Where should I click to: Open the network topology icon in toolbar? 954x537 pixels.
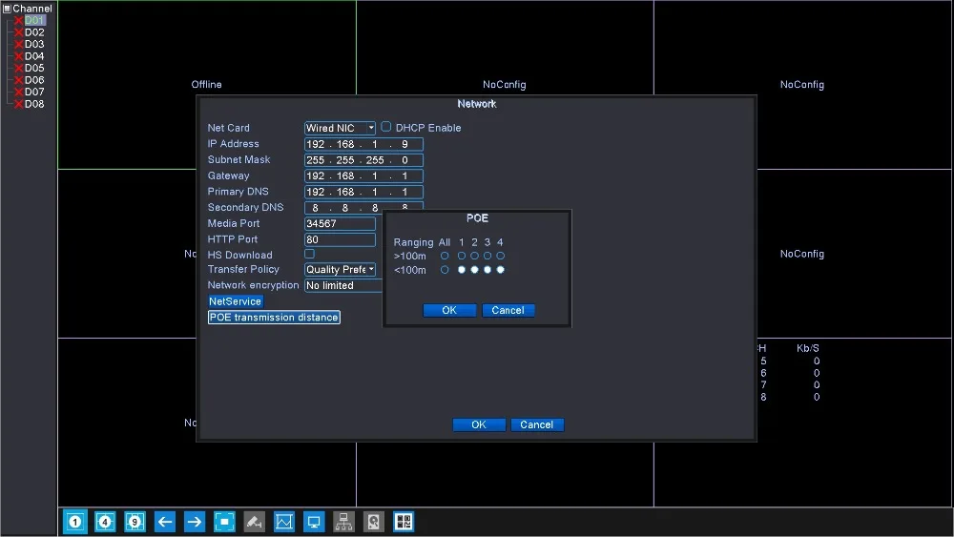[343, 522]
